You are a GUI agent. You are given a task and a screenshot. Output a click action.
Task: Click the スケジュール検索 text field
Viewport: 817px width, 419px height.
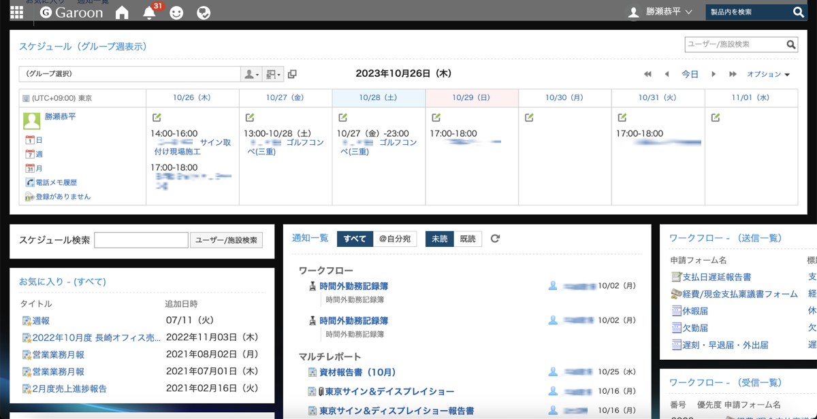[141, 240]
